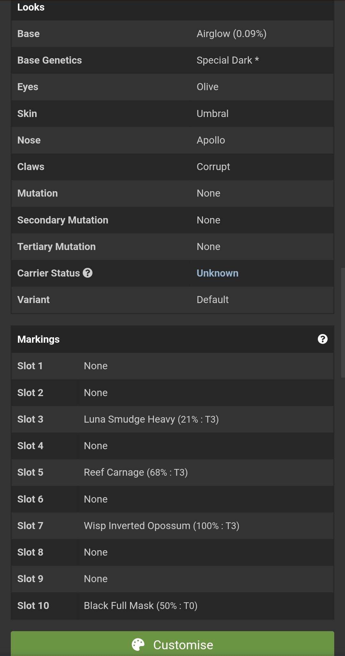Click the green Customise button
The image size is (345, 656).
pos(172,644)
